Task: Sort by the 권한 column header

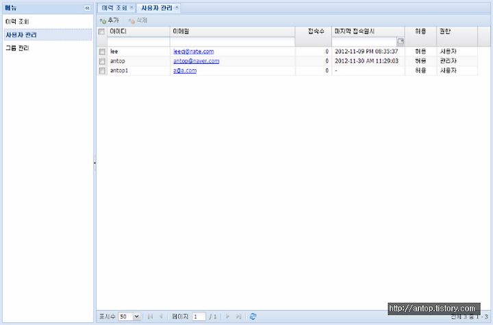Action: [x=457, y=31]
